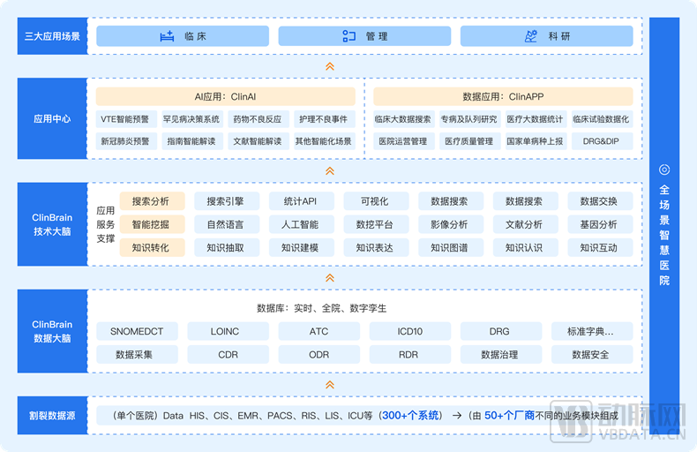The height and width of the screenshot is (452, 697).
Task: Pick the 数据交换 box
Action: [600, 201]
